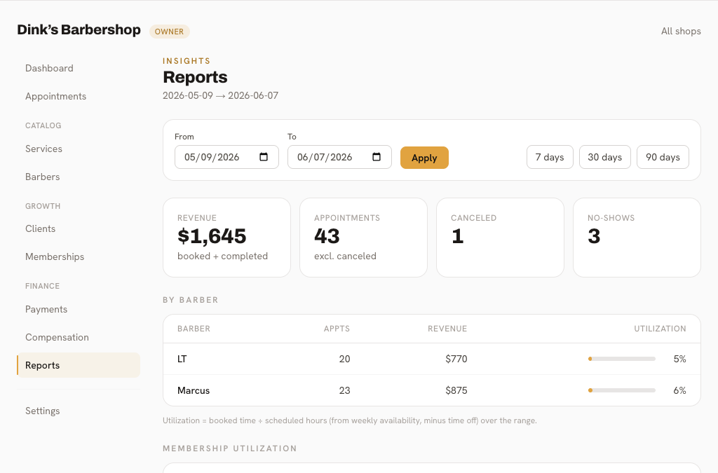Image resolution: width=718 pixels, height=473 pixels.
Task: Click Marcus utilization progress bar
Action: tap(622, 390)
